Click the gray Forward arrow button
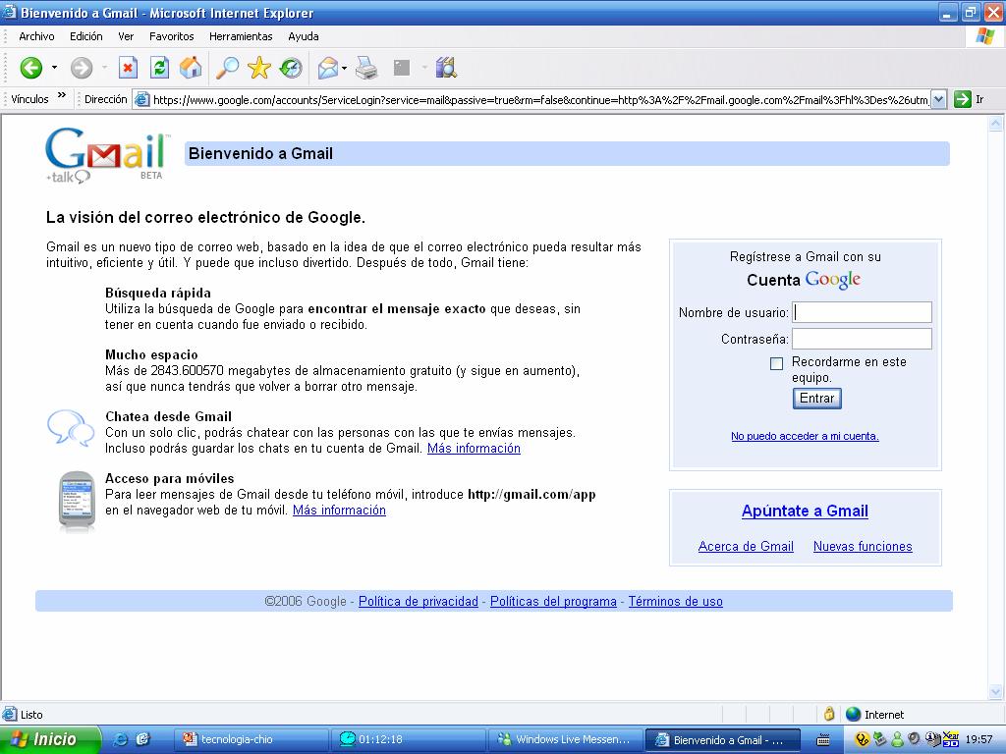1006x754 pixels. coord(82,68)
